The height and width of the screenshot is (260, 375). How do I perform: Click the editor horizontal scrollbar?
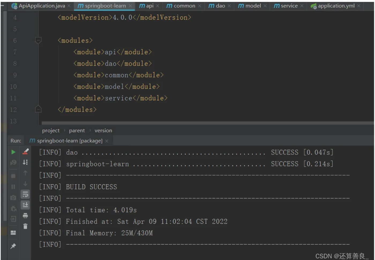[x=208, y=123]
